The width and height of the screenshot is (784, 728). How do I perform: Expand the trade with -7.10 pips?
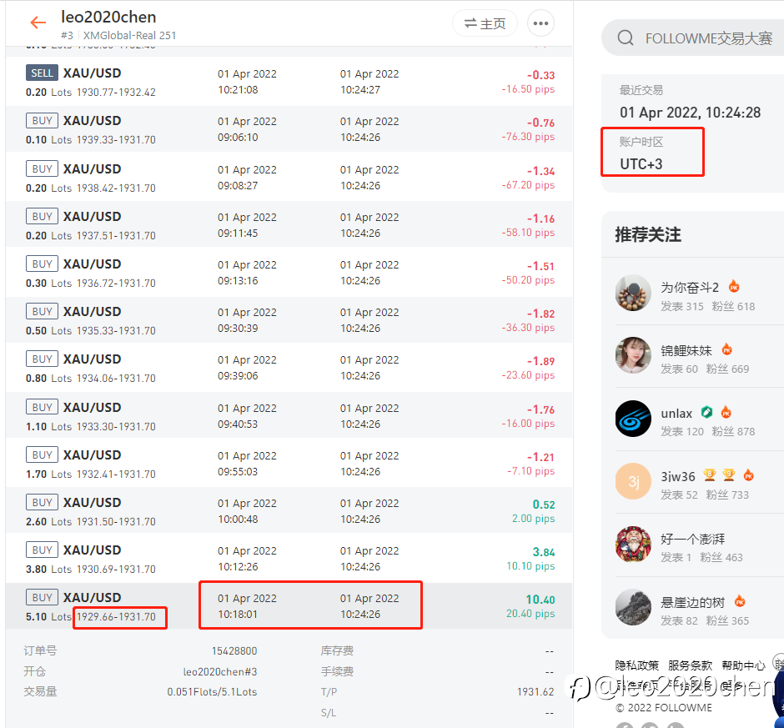289,464
